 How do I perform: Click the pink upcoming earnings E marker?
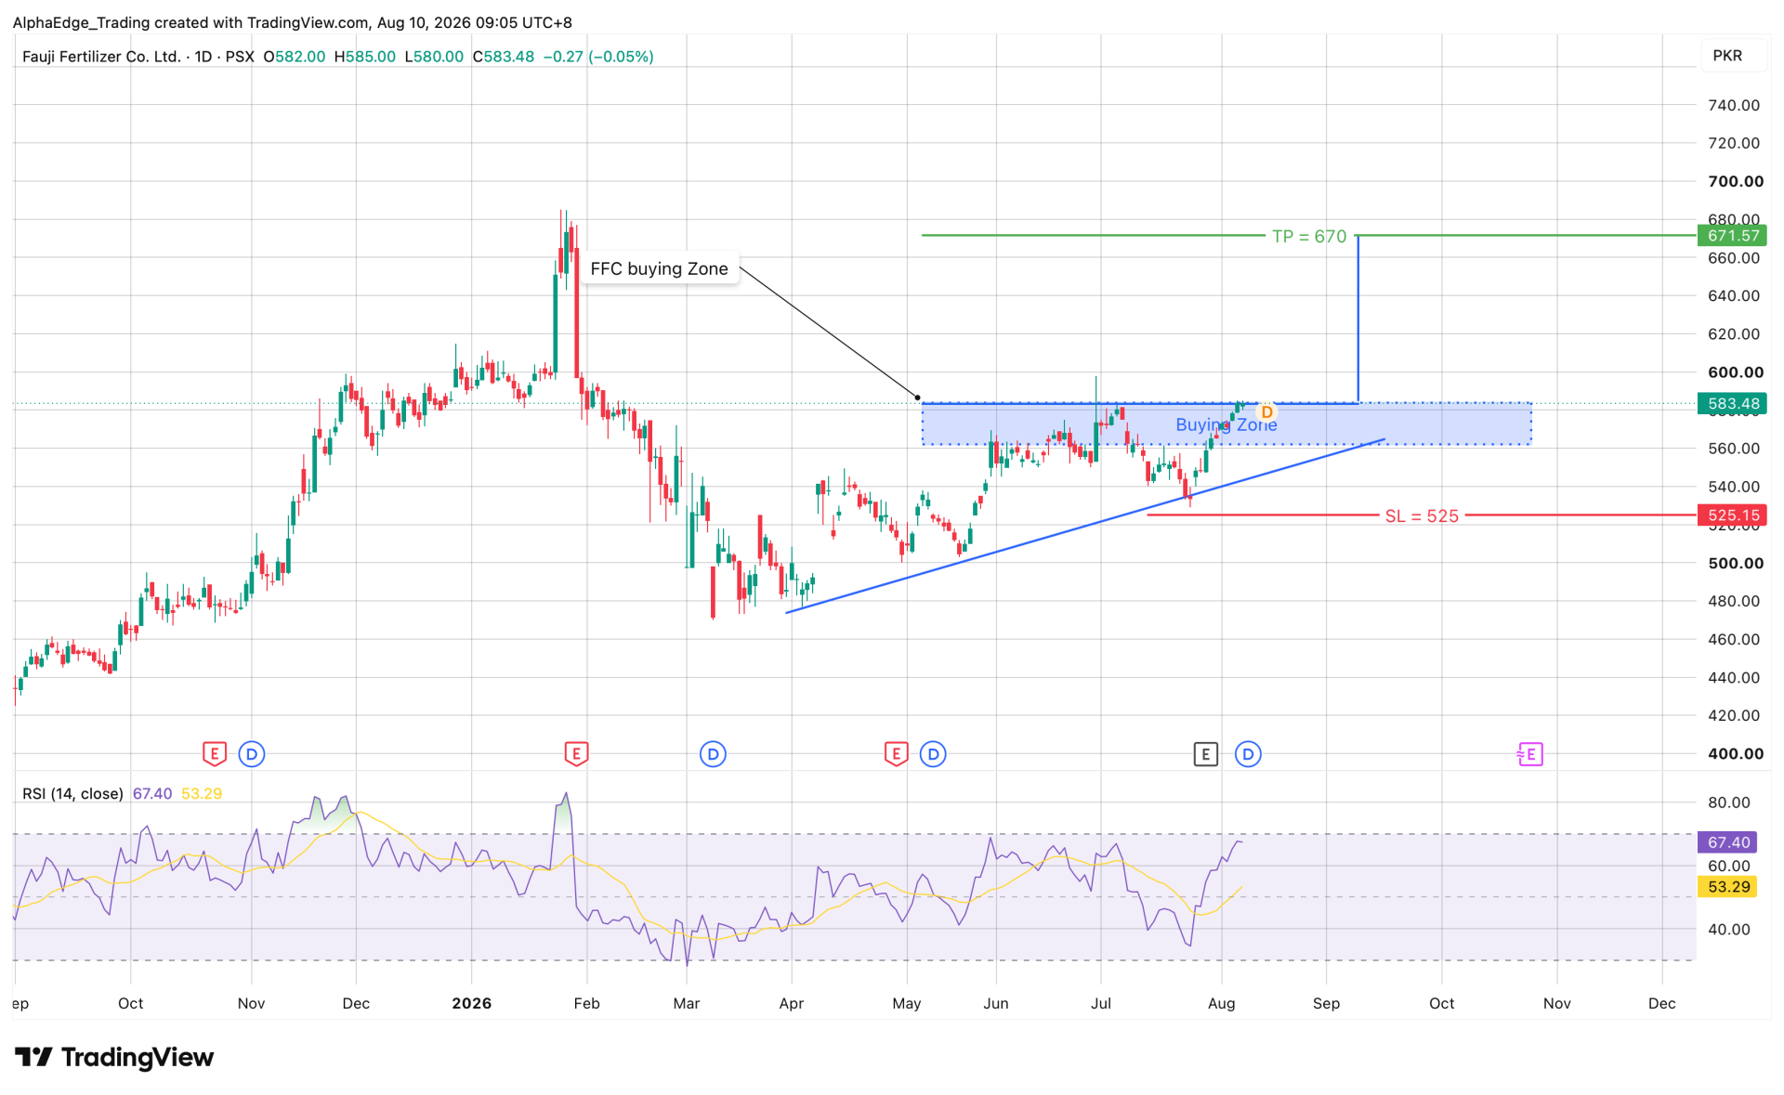pyautogui.click(x=1530, y=753)
